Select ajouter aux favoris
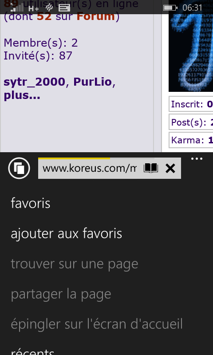The height and width of the screenshot is (355, 213). click(66, 234)
